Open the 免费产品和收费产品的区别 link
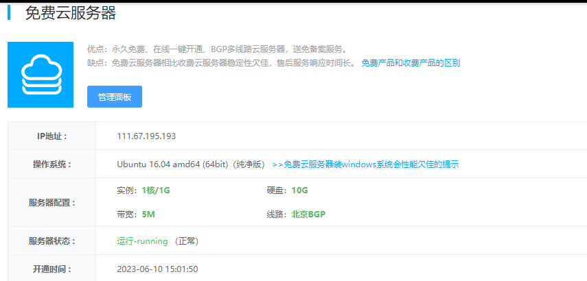The width and height of the screenshot is (587, 281). (x=411, y=63)
